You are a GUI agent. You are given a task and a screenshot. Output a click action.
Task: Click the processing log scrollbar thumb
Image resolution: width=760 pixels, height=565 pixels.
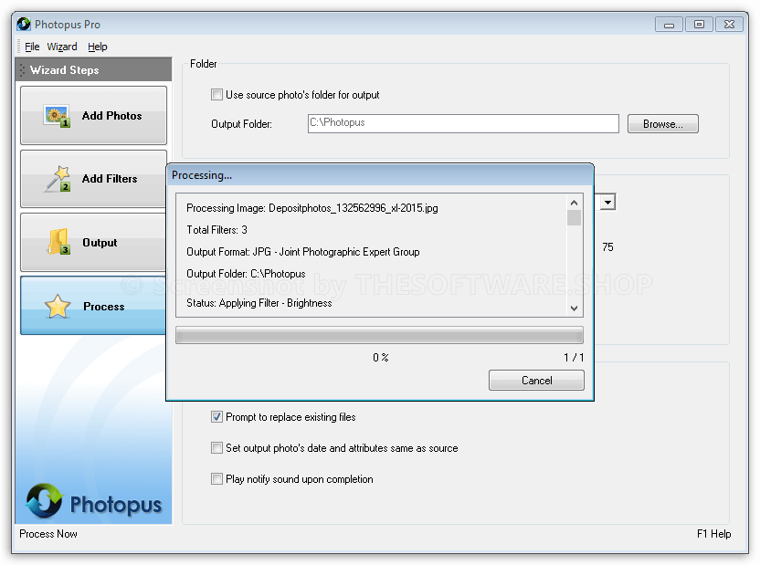click(574, 218)
